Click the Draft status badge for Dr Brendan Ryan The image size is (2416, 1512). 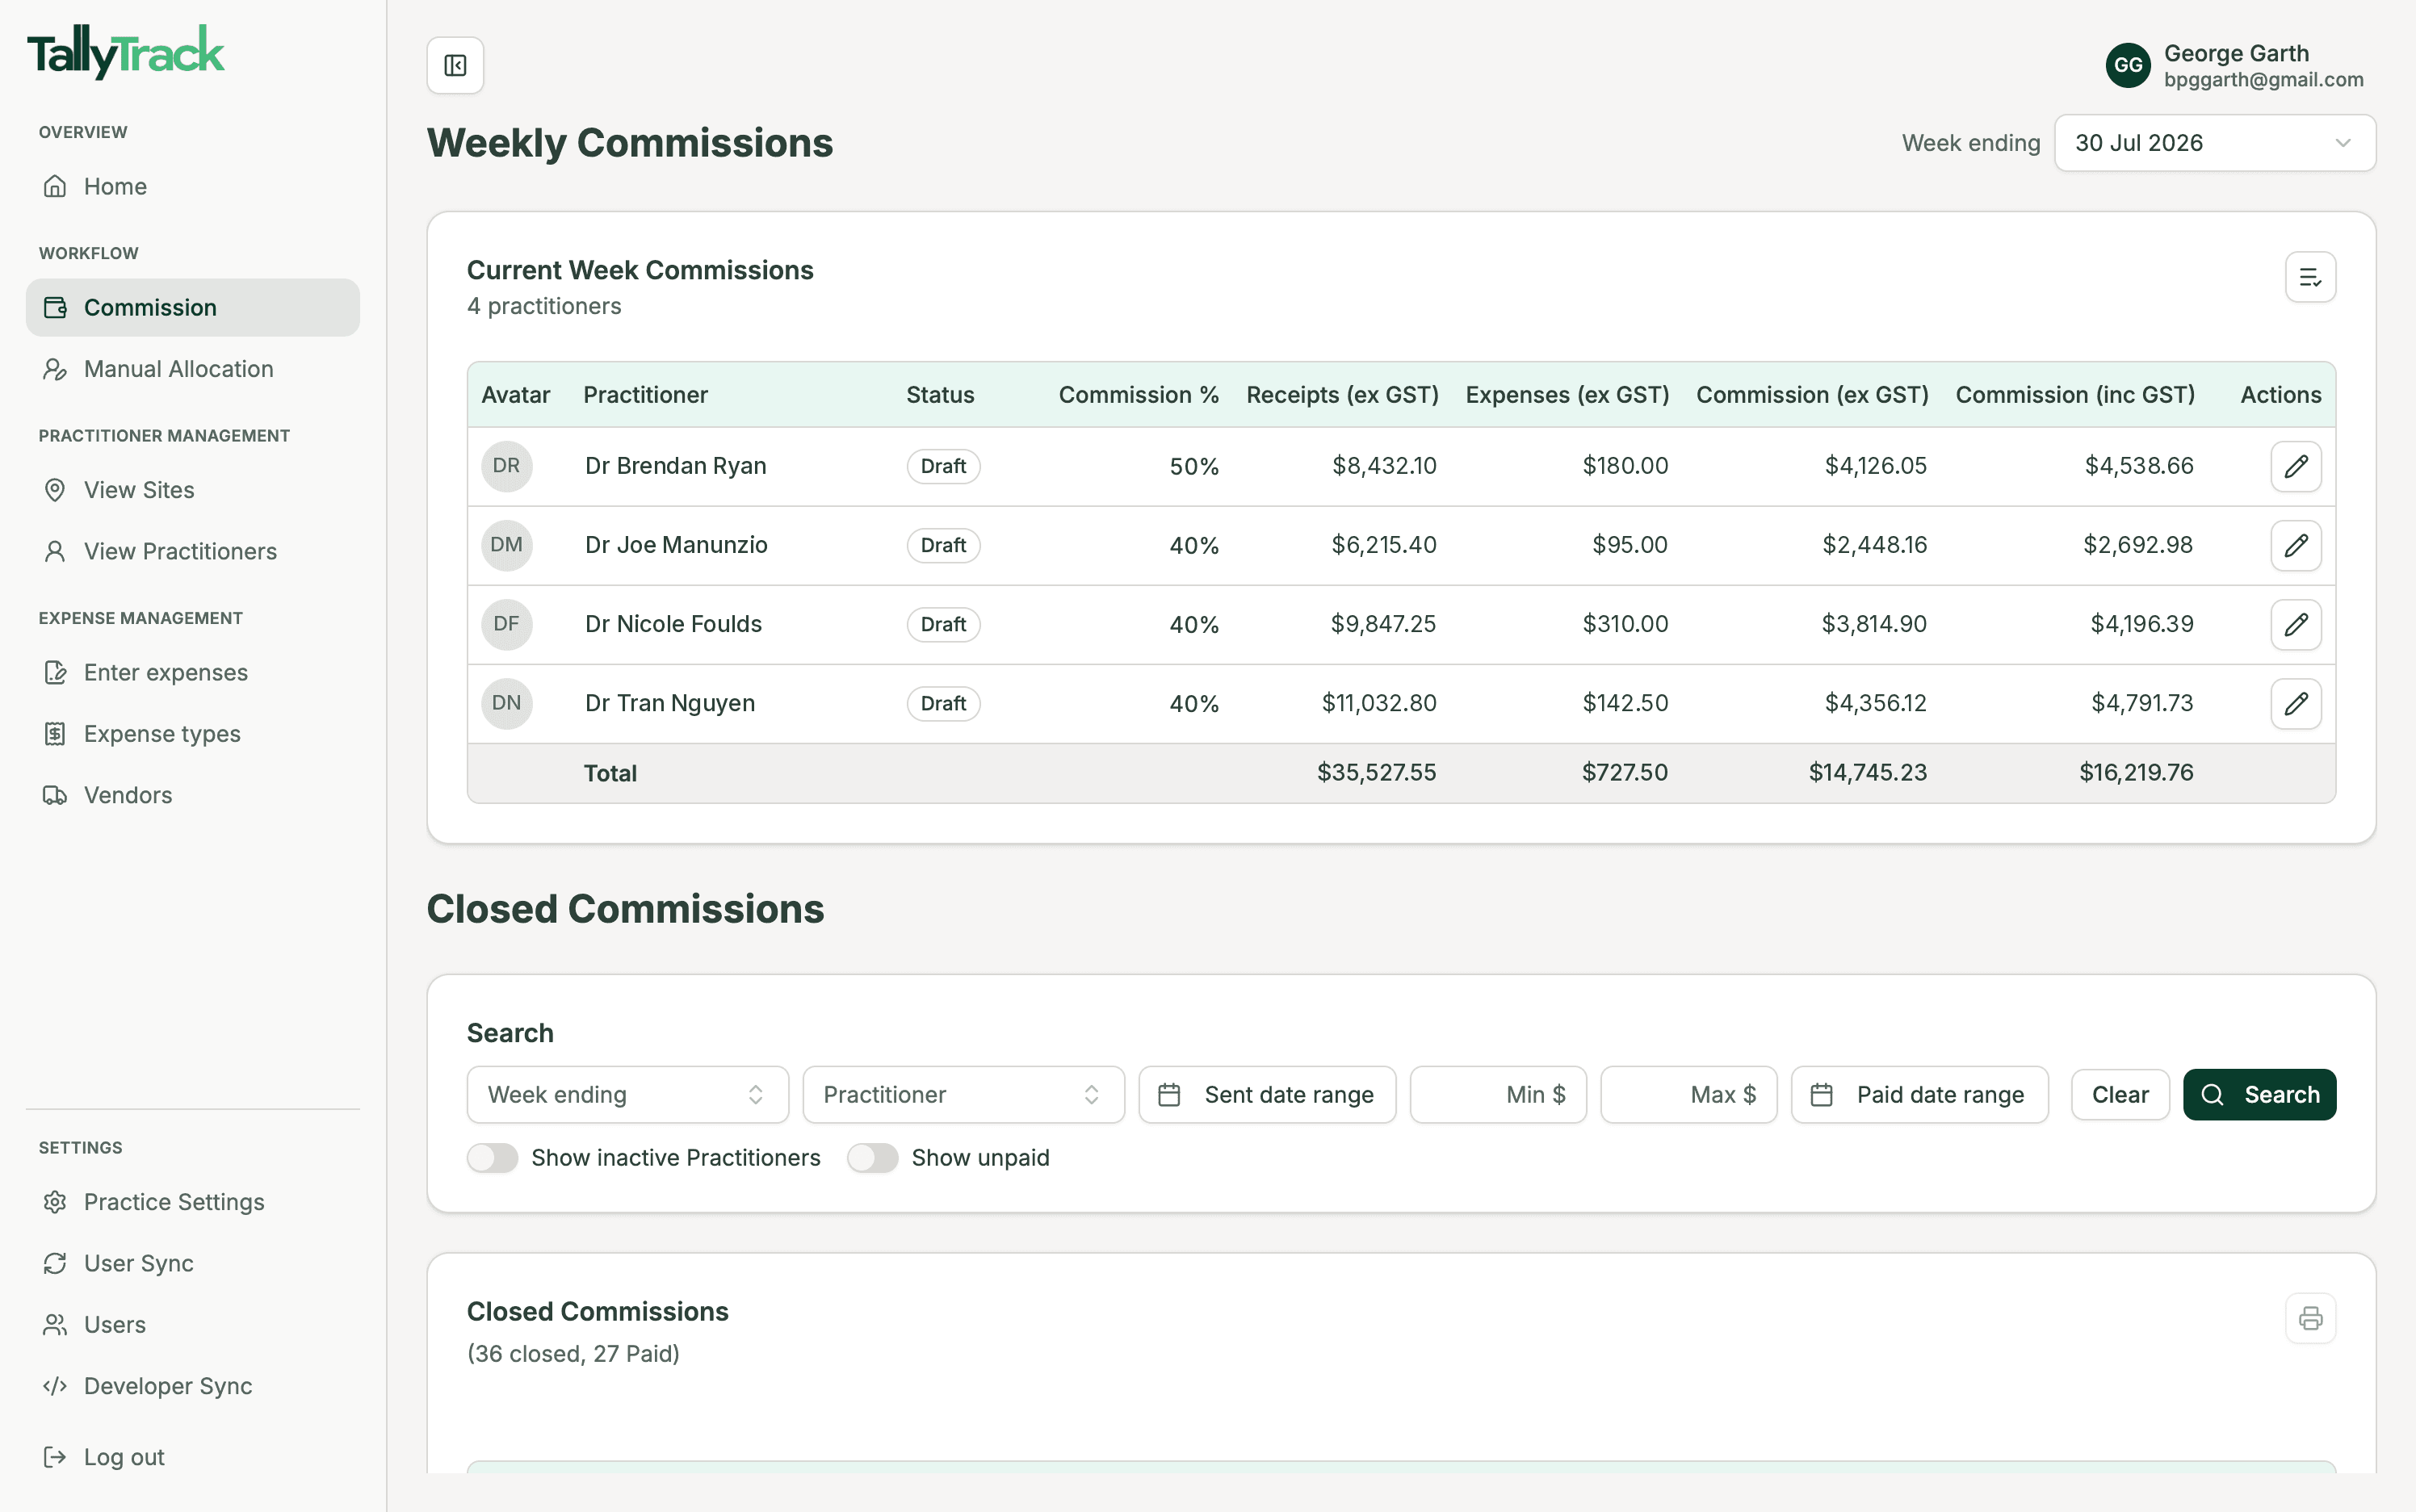943,466
